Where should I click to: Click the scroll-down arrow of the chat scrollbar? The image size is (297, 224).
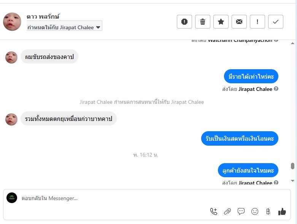point(292,181)
